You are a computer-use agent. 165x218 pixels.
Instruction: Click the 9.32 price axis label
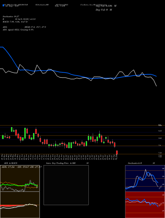pos(160,131)
